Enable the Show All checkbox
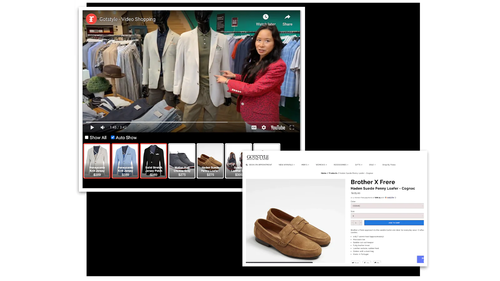Screen dimensions: 500x281 pos(87,137)
